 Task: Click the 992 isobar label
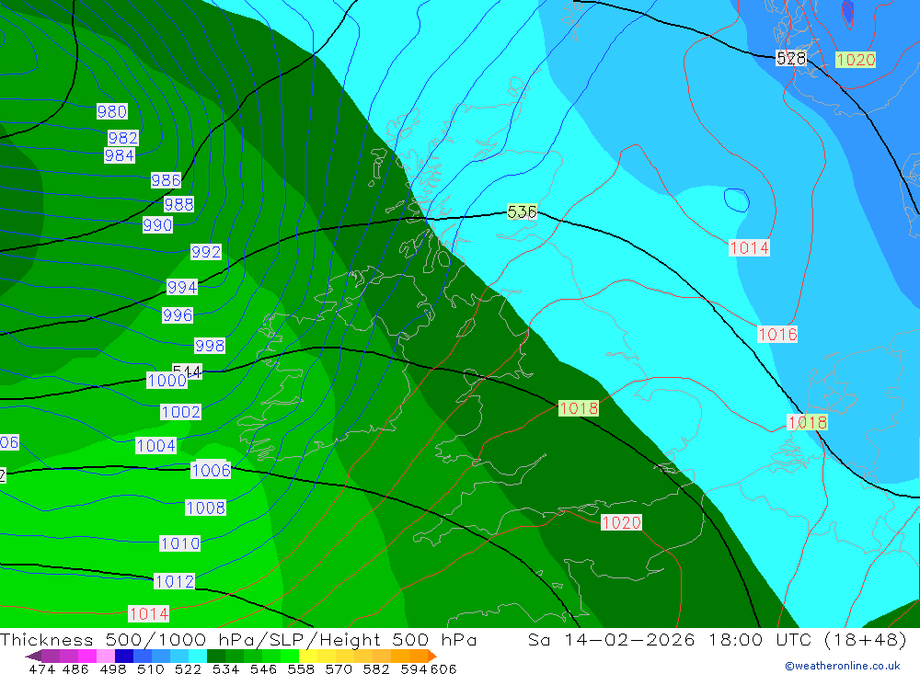(206, 252)
